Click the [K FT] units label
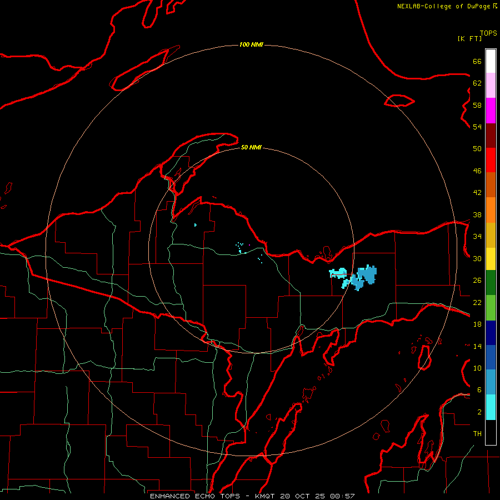 469,39
